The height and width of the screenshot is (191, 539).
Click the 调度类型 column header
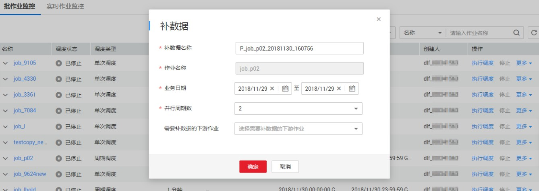coord(105,49)
